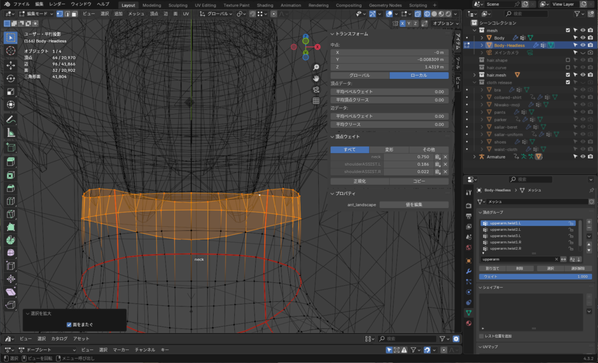Viewport: 598px width, 363px height.
Task: Click the ウェイト slider in vertex groups
Action: (x=534, y=276)
